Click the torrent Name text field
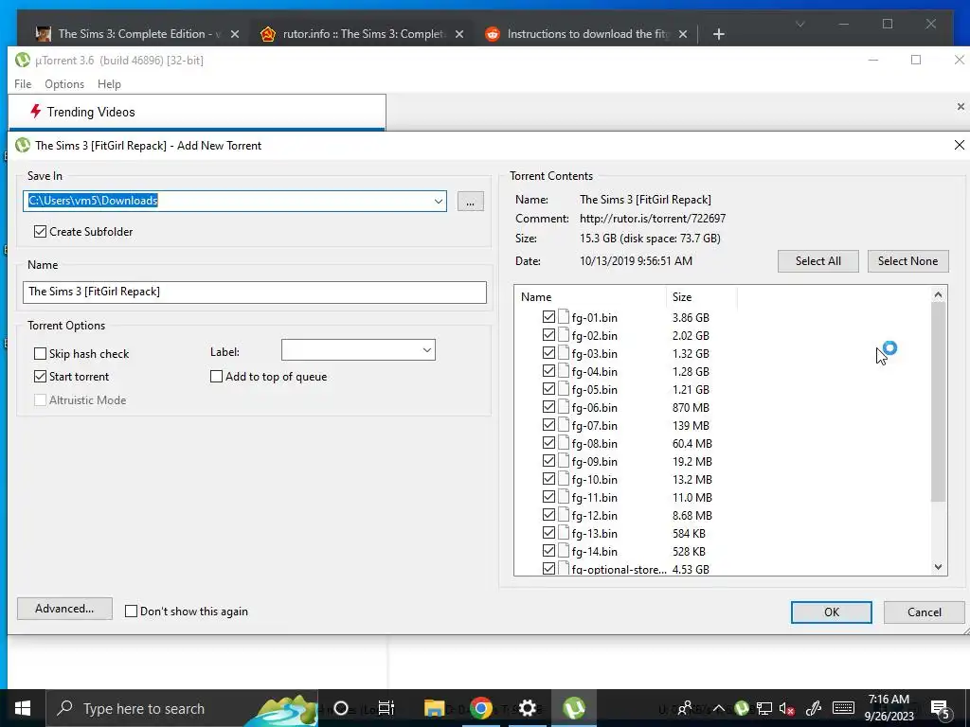Screen dimensions: 970x727 (254, 292)
